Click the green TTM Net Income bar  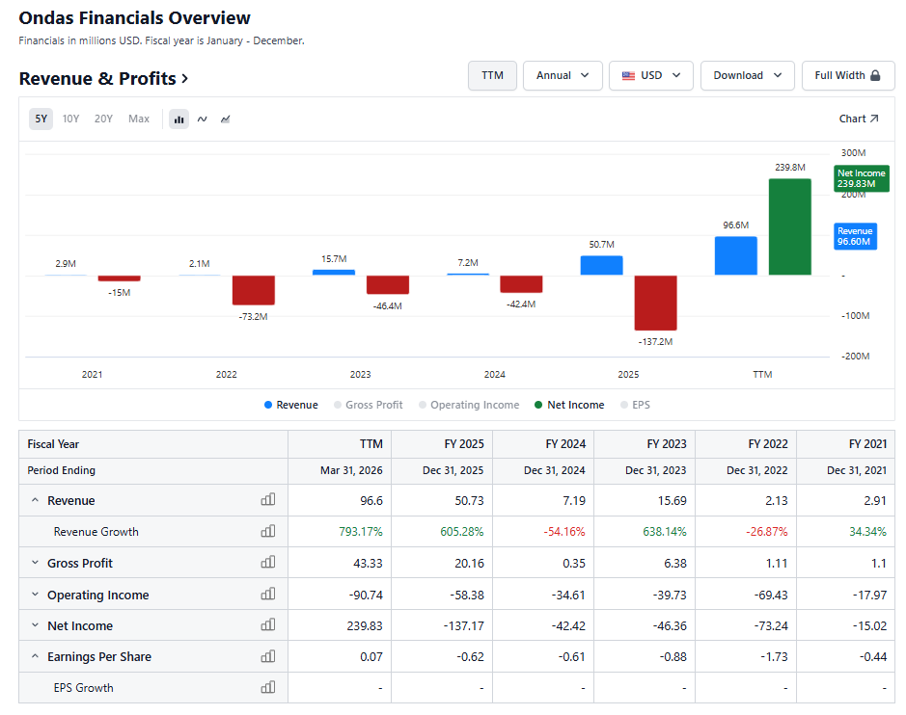point(789,226)
